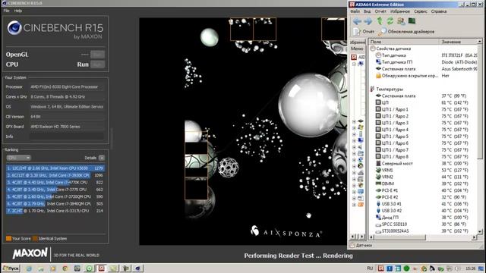Click AIDA64 forward arrow icon

[x=368, y=21]
